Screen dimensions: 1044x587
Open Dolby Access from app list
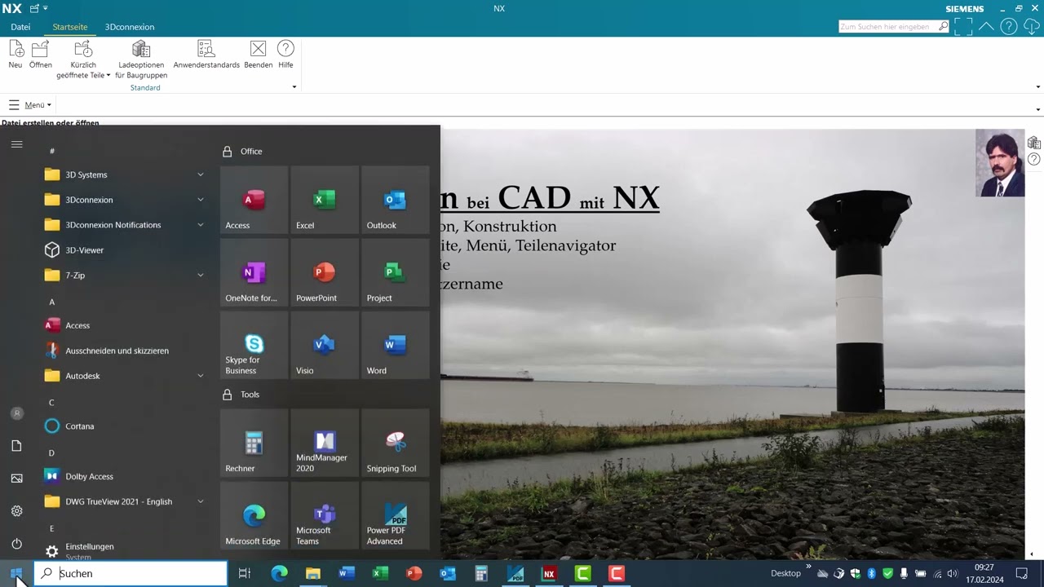click(x=125, y=476)
